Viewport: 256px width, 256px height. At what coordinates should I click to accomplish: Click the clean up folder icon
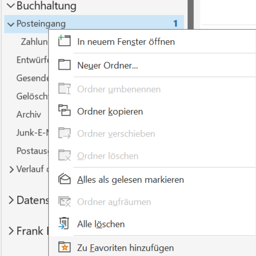click(x=64, y=202)
